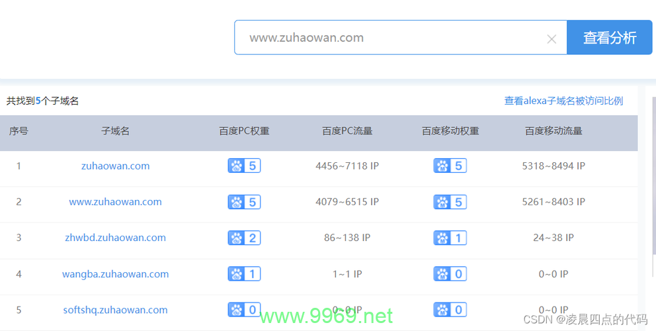The image size is (656, 331).
Task: Click Baidu PC weight 2 badge for zhwbd
Action: coord(244,238)
